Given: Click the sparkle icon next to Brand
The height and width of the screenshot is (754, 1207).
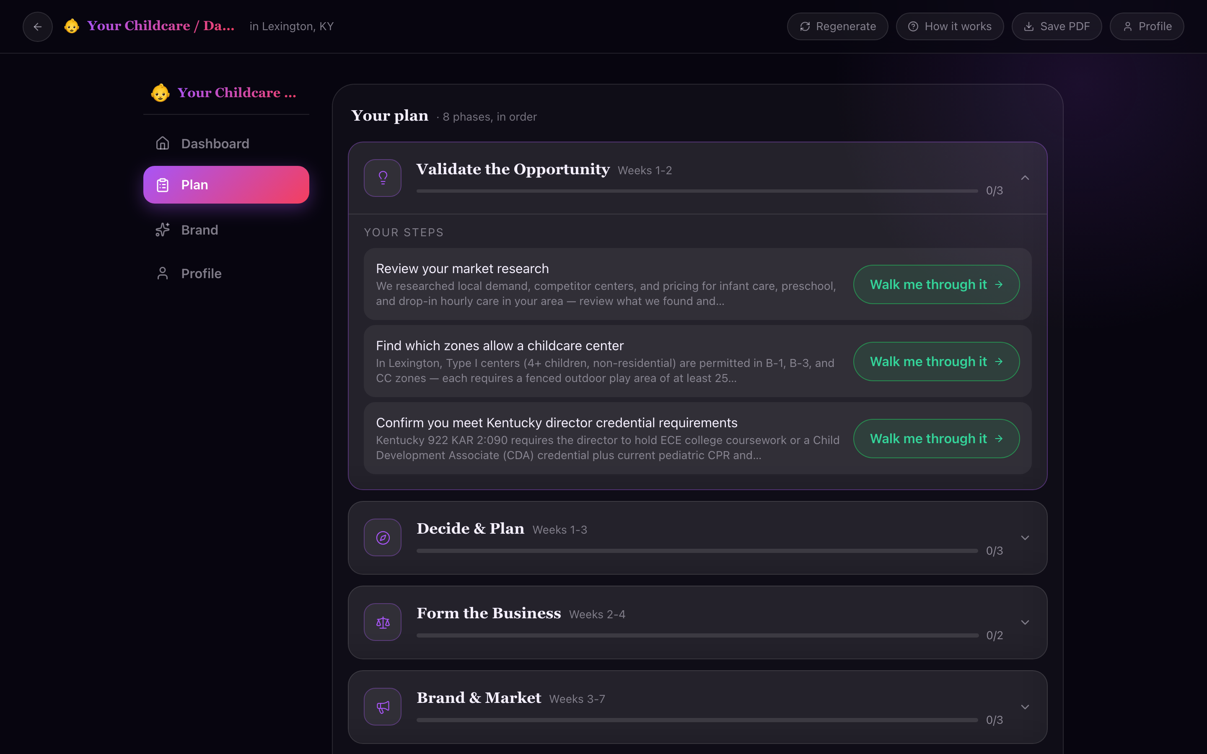Looking at the screenshot, I should tap(163, 230).
